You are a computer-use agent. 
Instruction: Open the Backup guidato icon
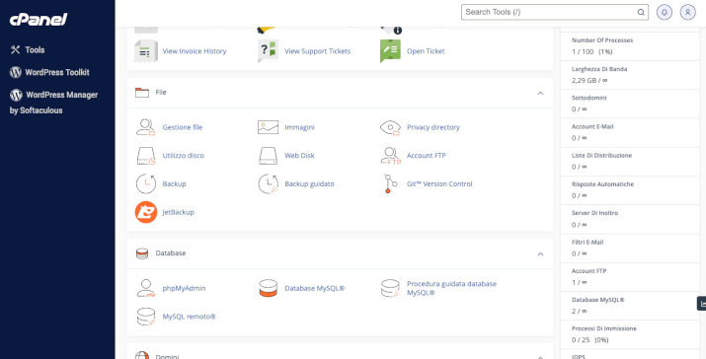(x=268, y=184)
